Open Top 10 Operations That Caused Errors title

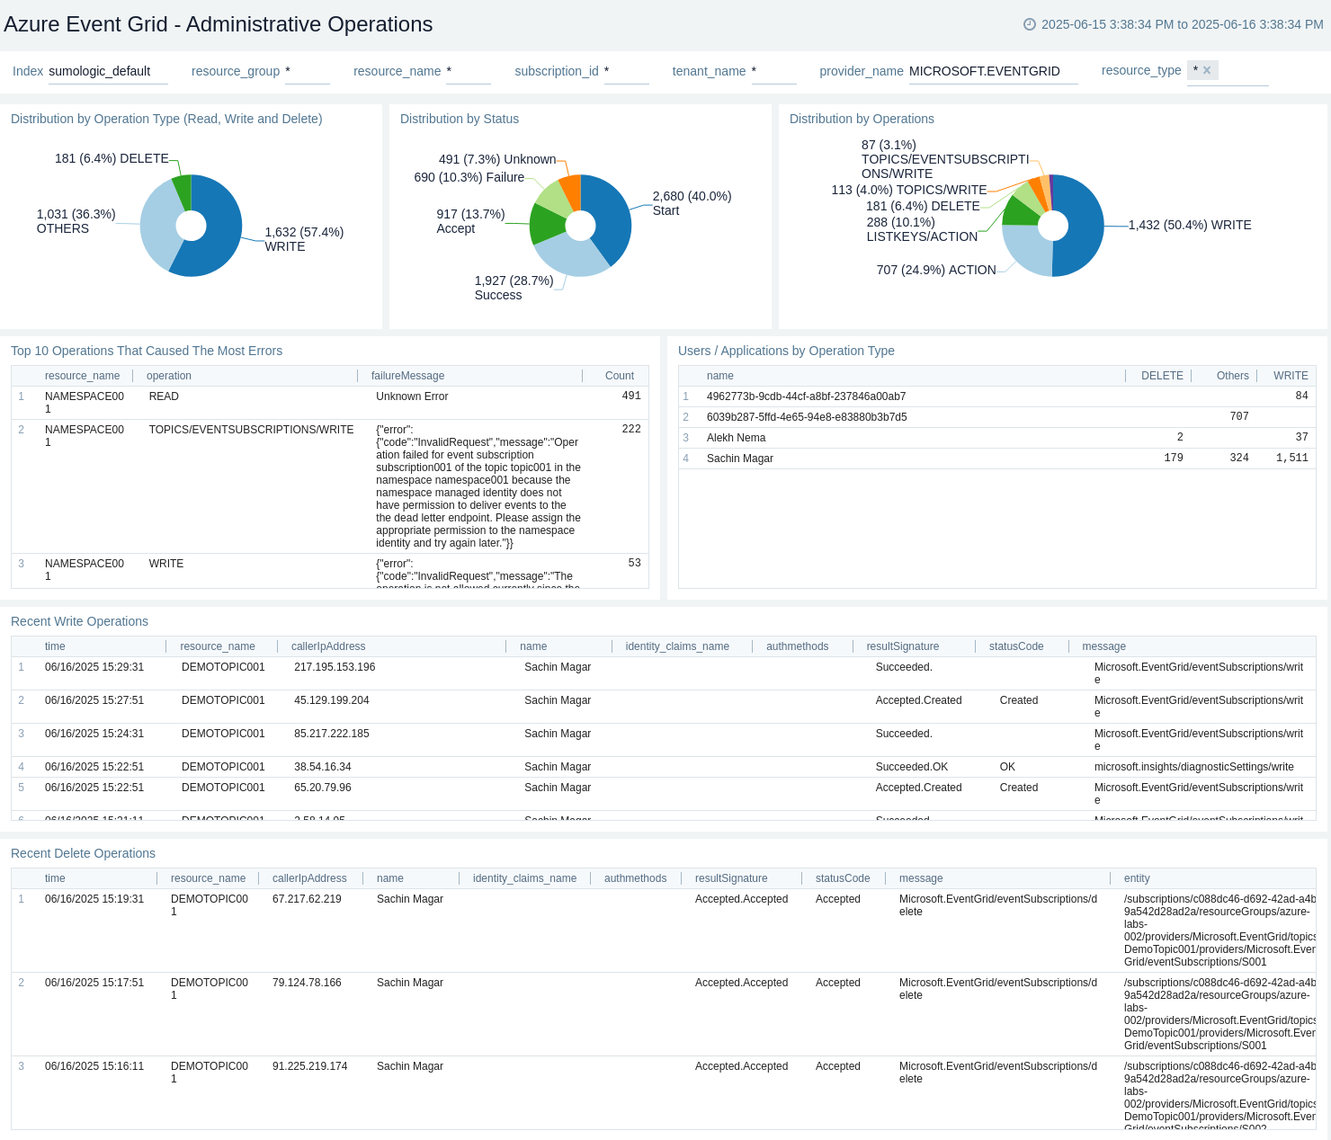(x=147, y=351)
